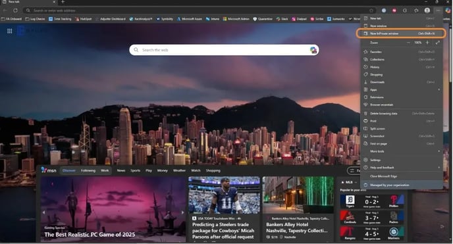Open History in the Edge menu
The width and height of the screenshot is (453, 244).
click(x=401, y=67)
